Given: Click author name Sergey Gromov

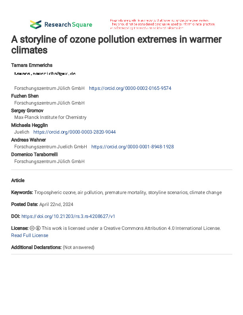Looking at the screenshot, I should tap(27, 111).
